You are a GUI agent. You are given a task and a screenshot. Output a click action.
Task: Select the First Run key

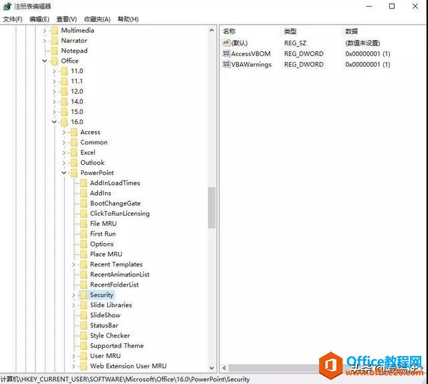coord(103,234)
